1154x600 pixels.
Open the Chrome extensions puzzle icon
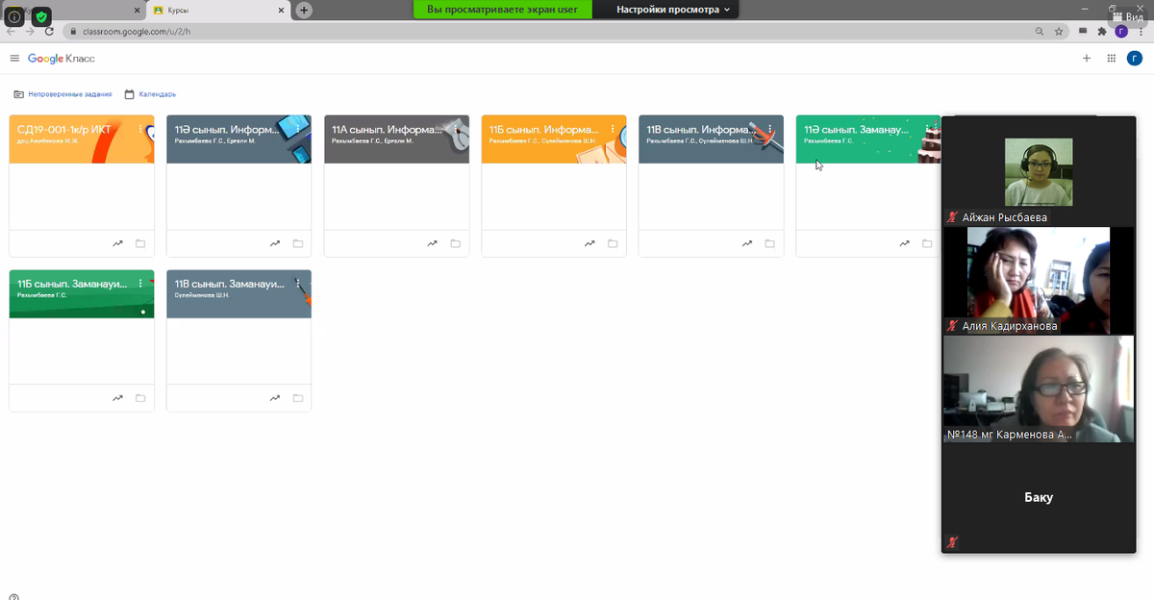1102,31
